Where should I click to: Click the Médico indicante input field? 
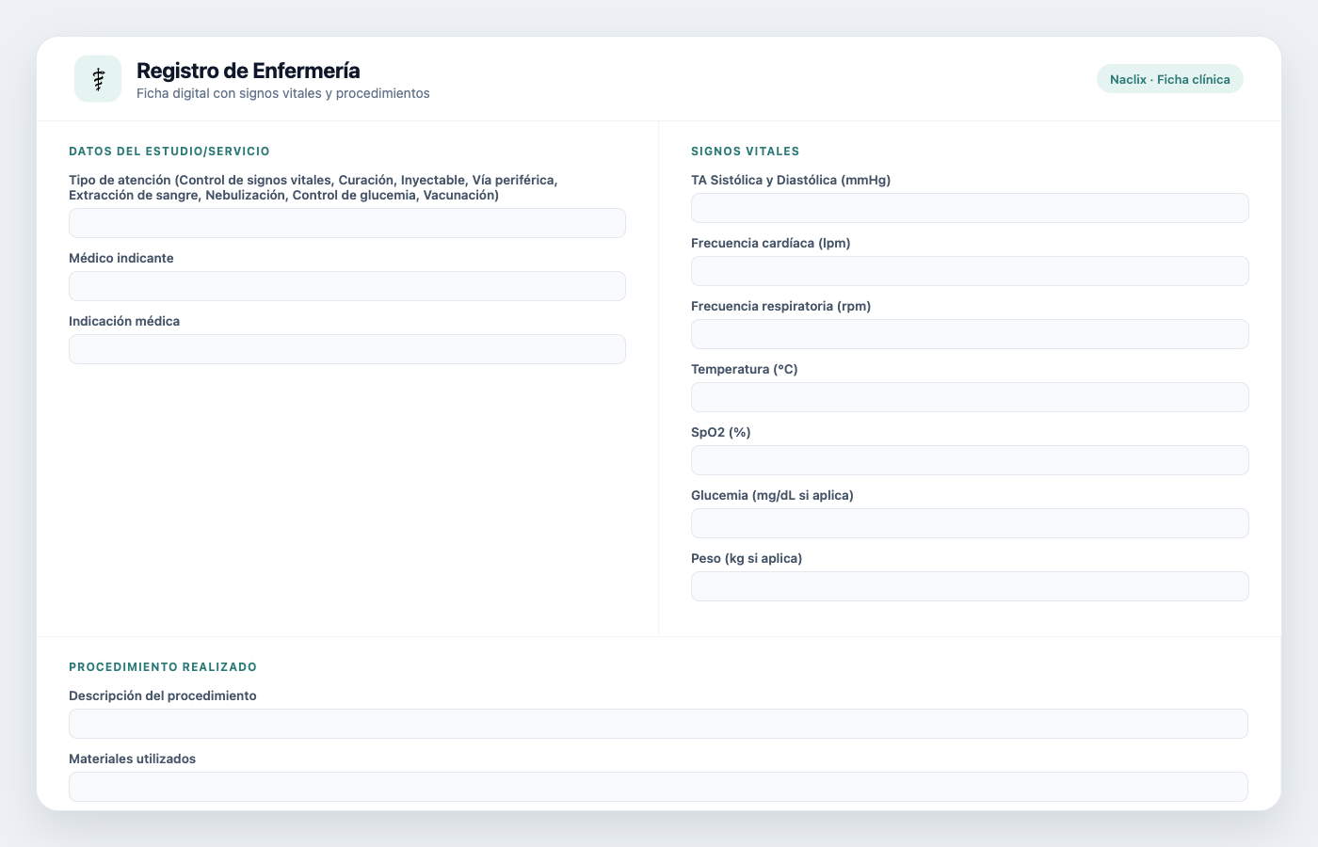click(x=347, y=286)
